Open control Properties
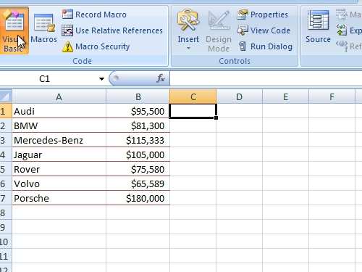 click(262, 15)
